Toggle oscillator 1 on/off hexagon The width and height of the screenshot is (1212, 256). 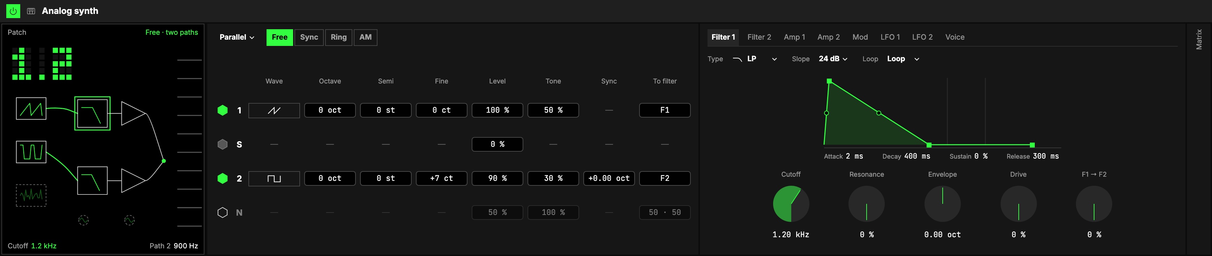[223, 110]
